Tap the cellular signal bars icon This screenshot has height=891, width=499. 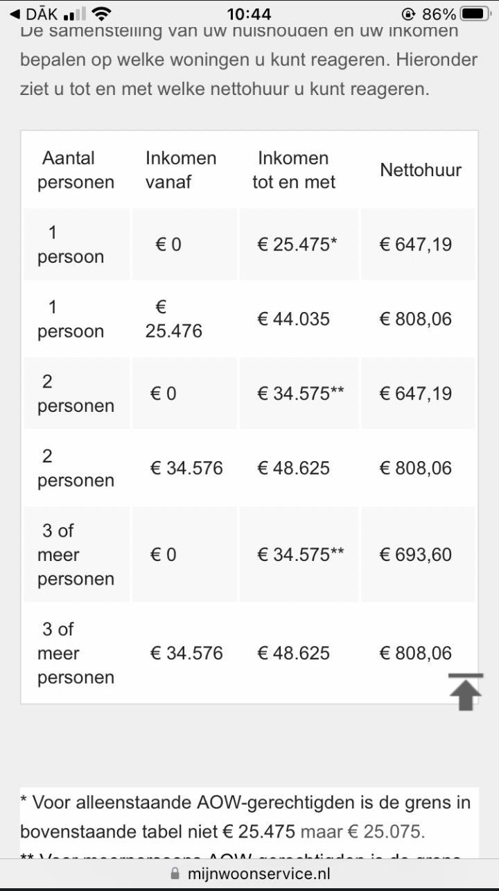point(74,14)
